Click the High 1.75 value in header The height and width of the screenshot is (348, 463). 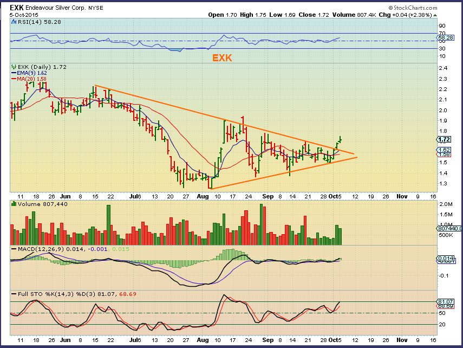[253, 15]
